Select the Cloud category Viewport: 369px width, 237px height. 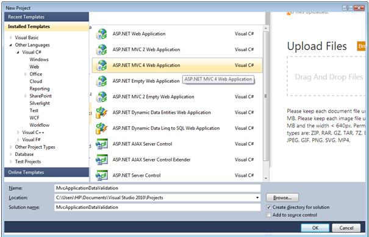click(x=36, y=82)
